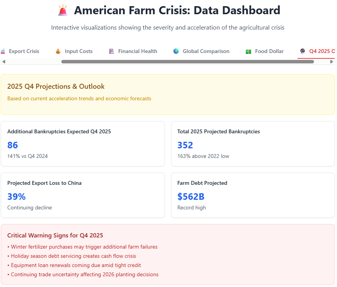Open the Food Dollar tab

click(x=270, y=51)
